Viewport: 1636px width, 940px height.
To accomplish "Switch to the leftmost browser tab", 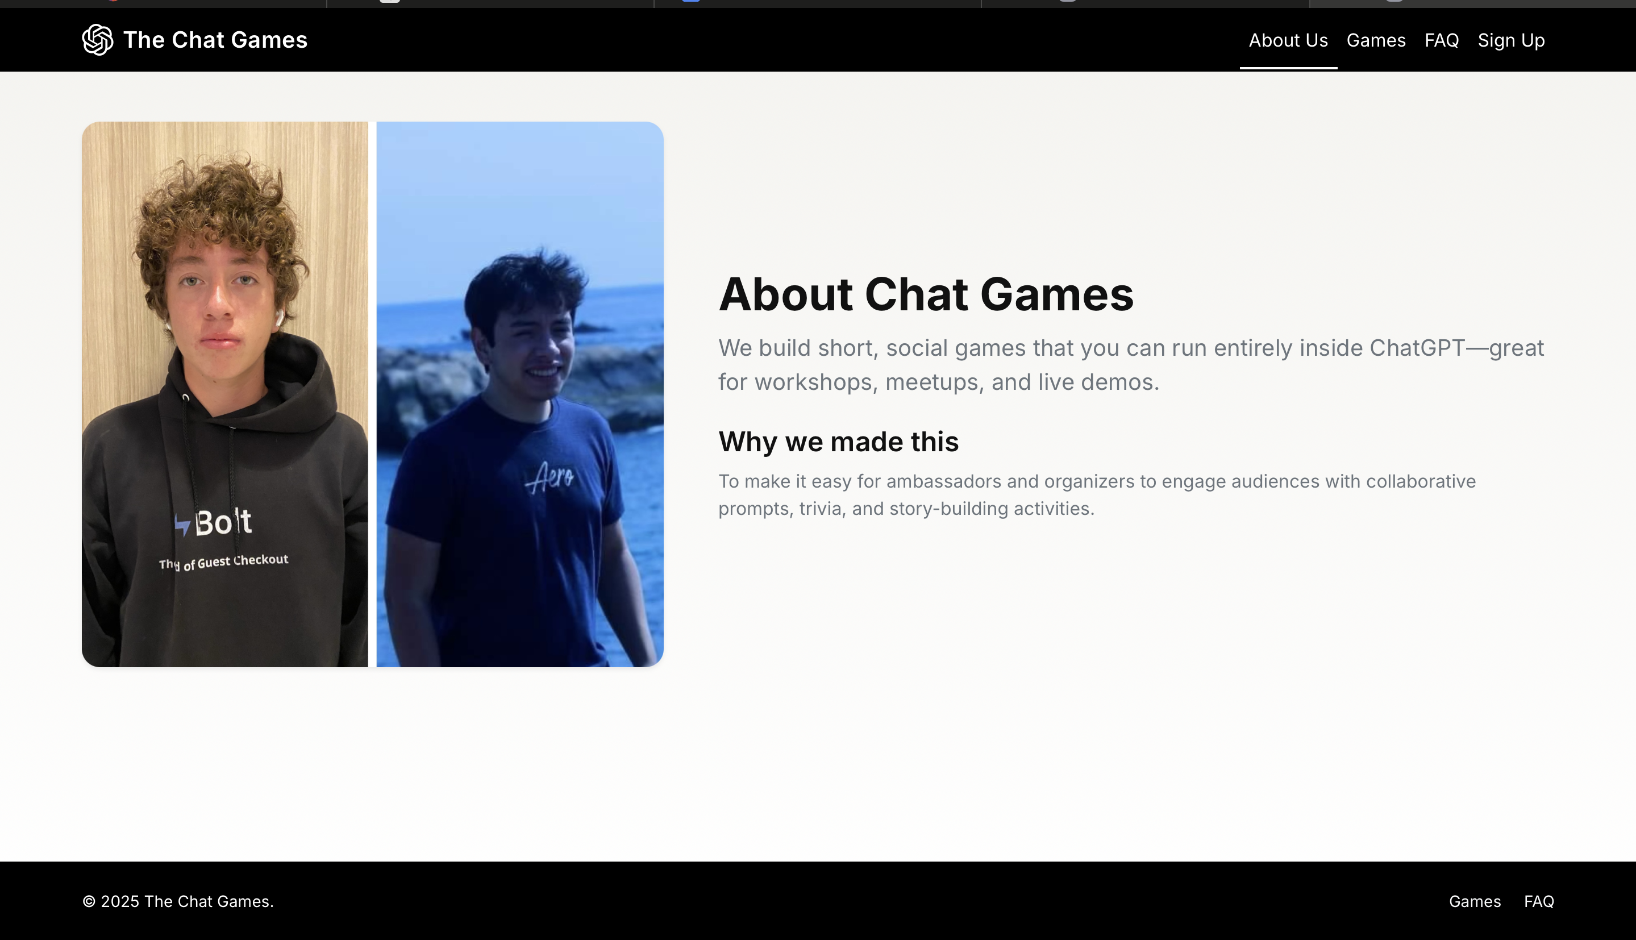I will tap(163, 3).
